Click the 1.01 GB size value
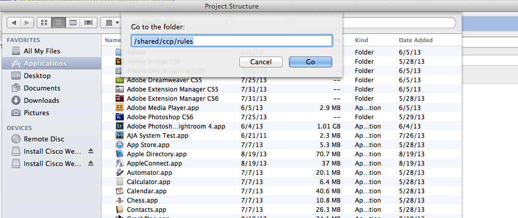 click(x=329, y=126)
